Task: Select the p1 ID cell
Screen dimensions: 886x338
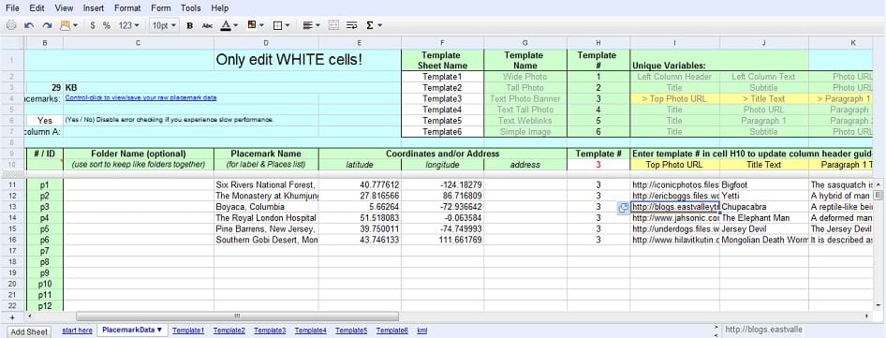Action: click(45, 185)
